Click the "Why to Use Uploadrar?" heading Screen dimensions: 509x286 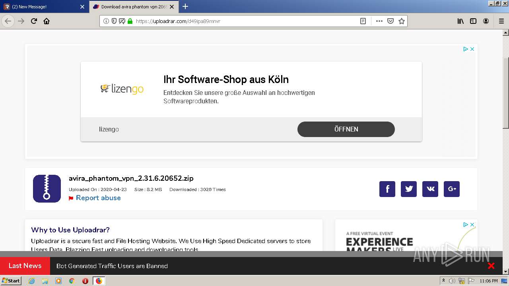pyautogui.click(x=70, y=230)
